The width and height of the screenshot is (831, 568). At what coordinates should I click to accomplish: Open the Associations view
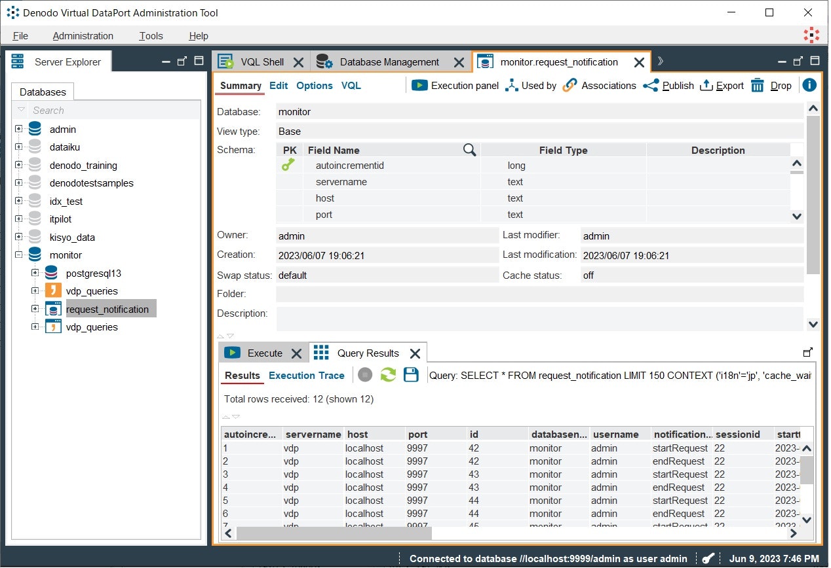600,86
